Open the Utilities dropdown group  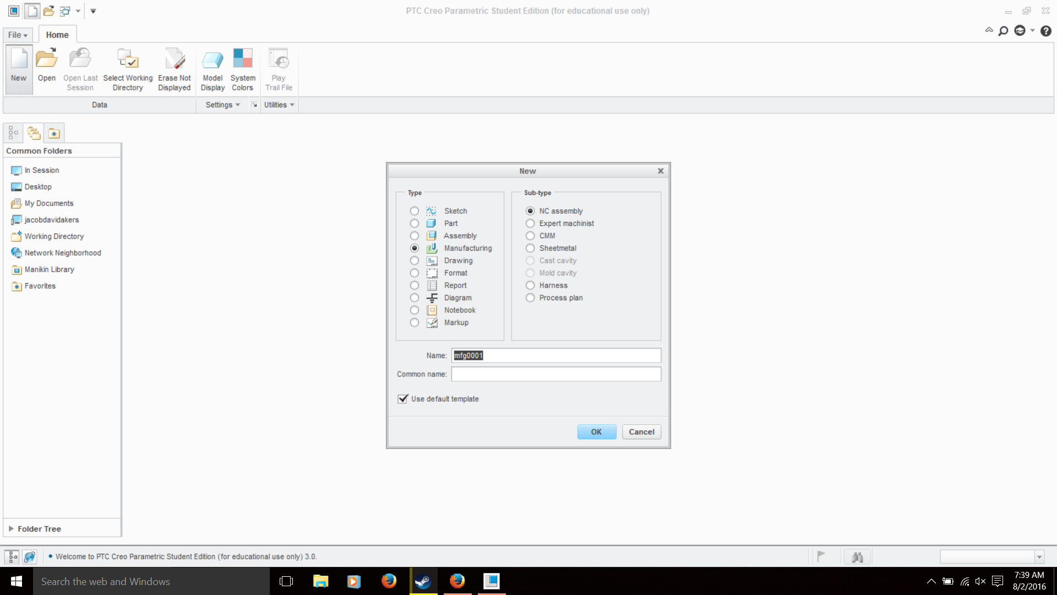point(279,105)
